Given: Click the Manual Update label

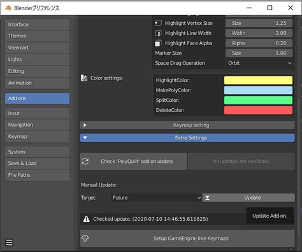Looking at the screenshot, I should (99, 185).
